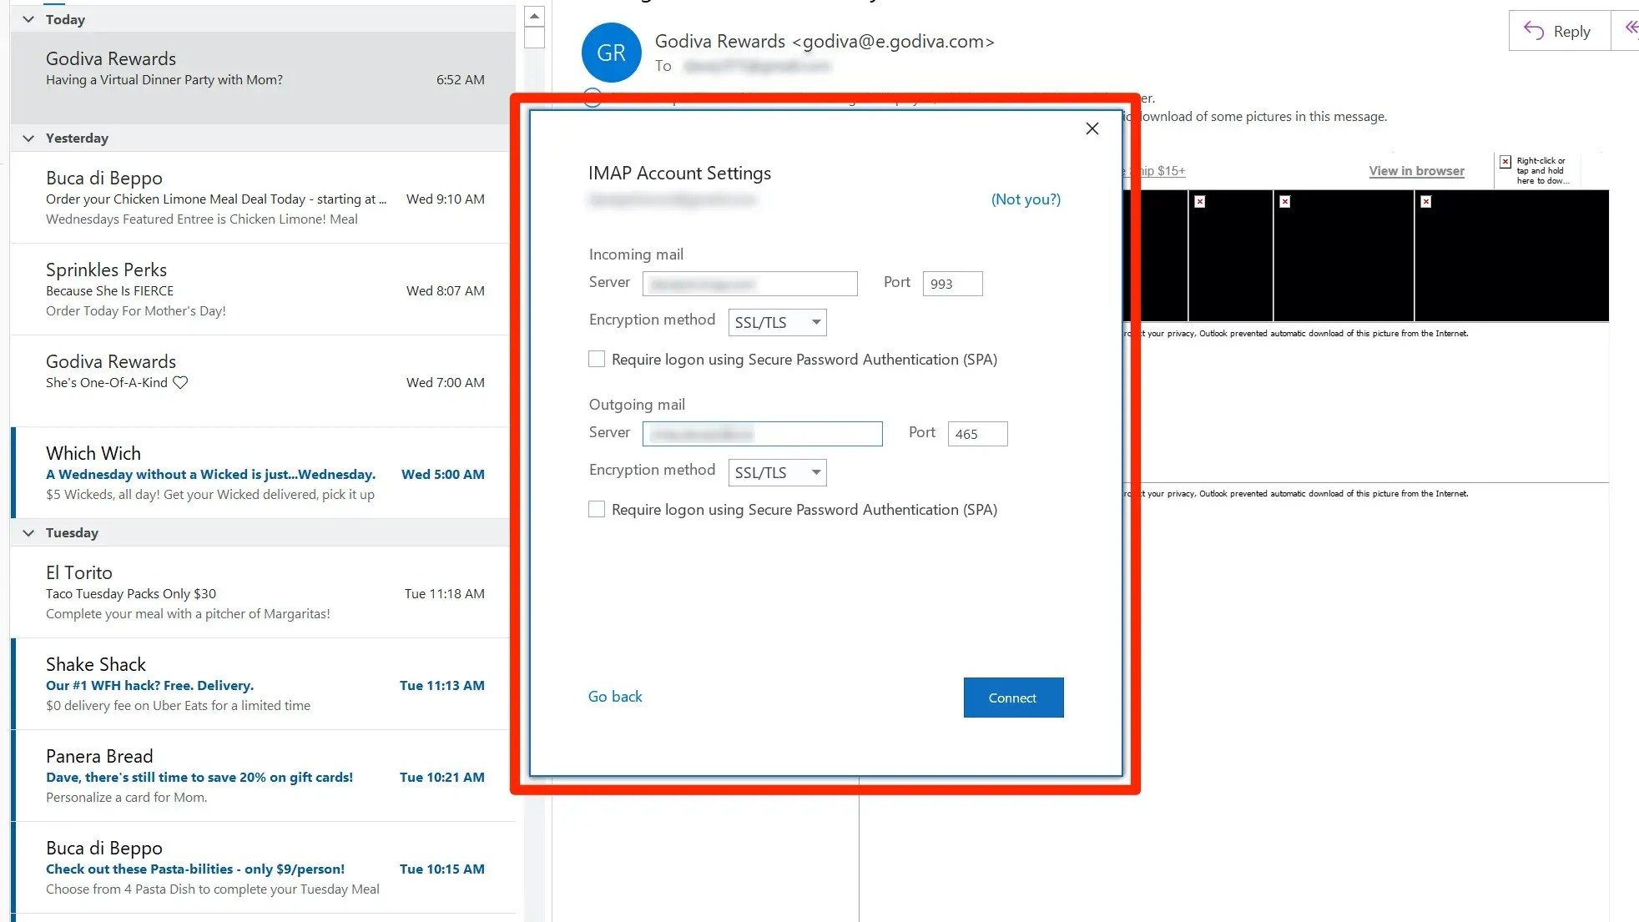The width and height of the screenshot is (1639, 922).
Task: Open the outgoing mail Encryption method dropdown
Action: coord(777,472)
